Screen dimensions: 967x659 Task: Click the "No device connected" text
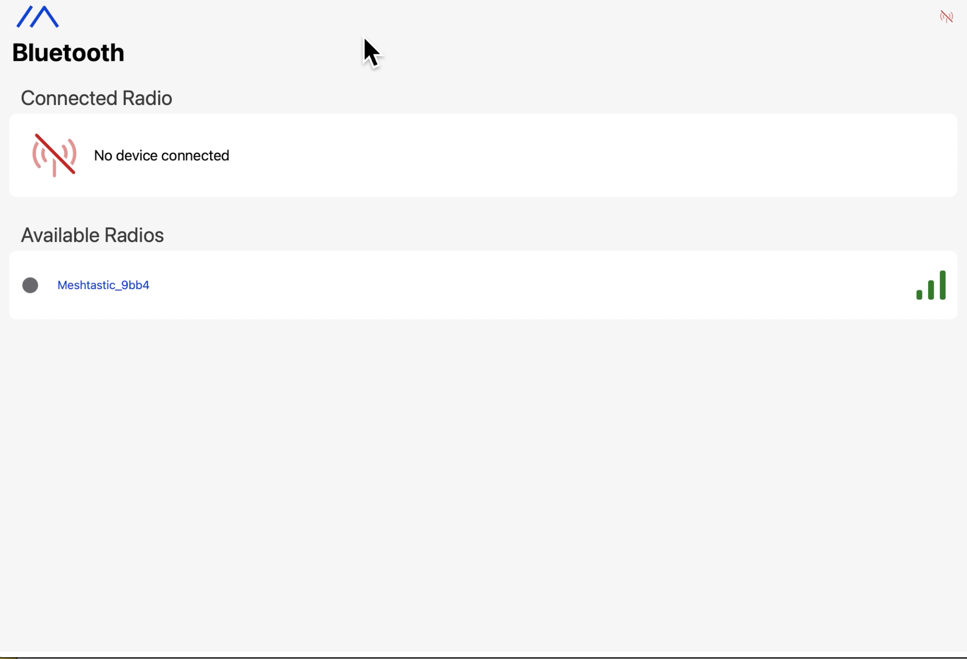coord(162,156)
